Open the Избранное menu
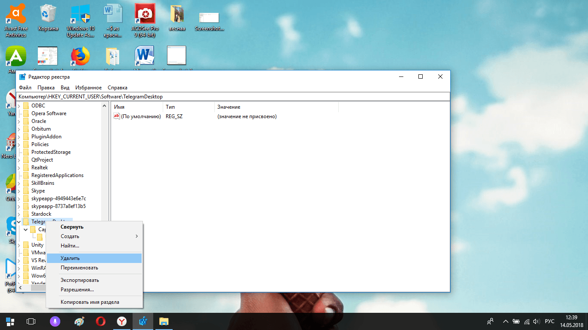The height and width of the screenshot is (330, 588). pos(88,88)
